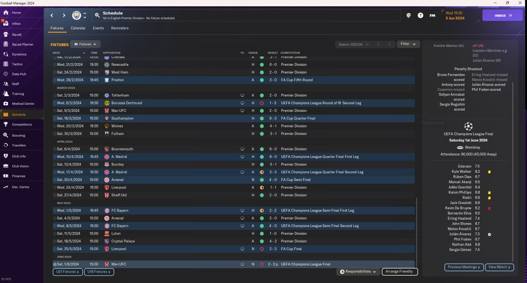Click the search magnifier icon
The height and width of the screenshot is (283, 527).
click(x=97, y=15)
